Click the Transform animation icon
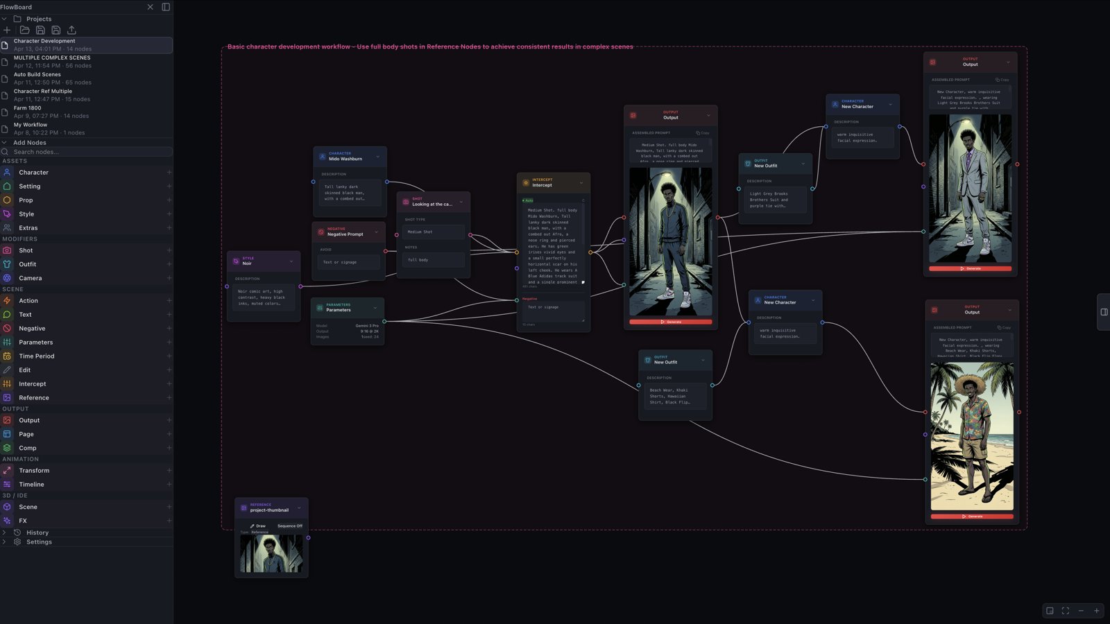This screenshot has height=624, width=1110. point(7,470)
